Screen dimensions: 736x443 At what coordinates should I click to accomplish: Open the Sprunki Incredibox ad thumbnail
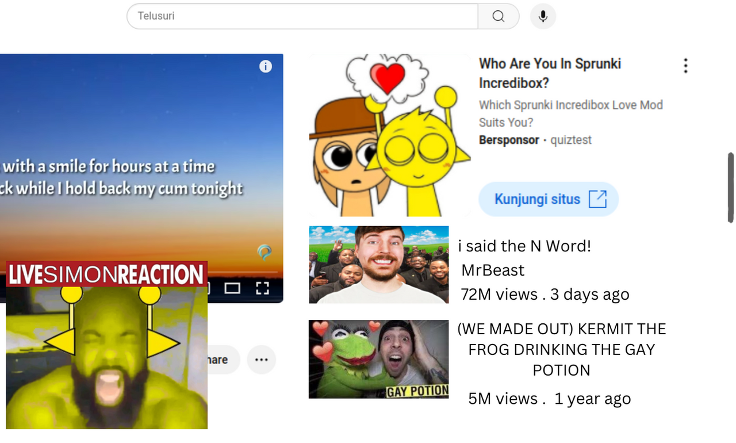(390, 135)
